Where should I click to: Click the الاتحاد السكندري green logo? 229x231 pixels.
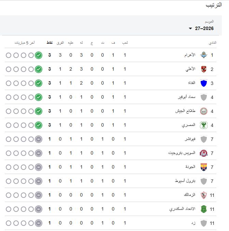pos(204,209)
